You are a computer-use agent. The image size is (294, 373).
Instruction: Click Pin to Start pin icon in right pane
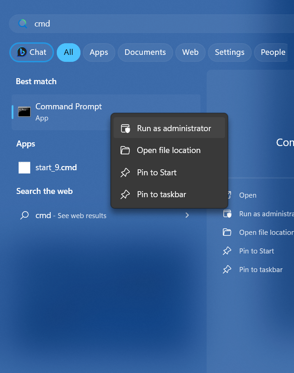[x=227, y=251]
